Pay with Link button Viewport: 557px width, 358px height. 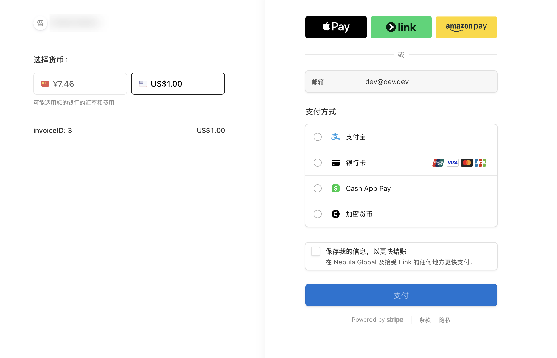pos(401,27)
